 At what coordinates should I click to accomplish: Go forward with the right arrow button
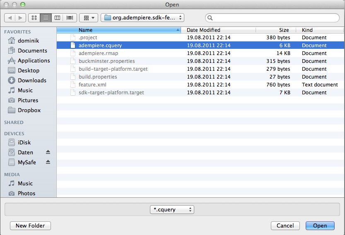click(x=20, y=18)
